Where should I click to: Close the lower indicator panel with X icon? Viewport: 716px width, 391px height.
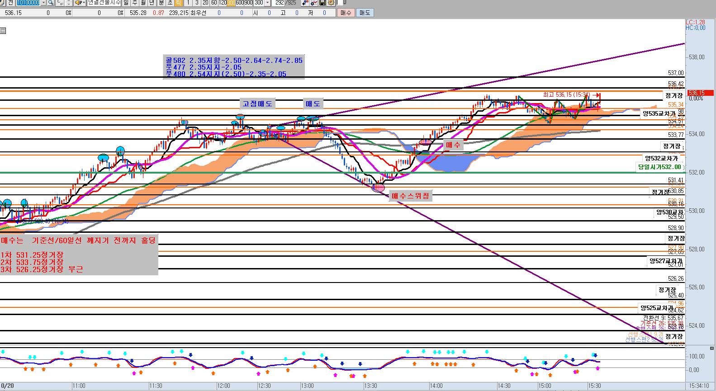(712, 348)
